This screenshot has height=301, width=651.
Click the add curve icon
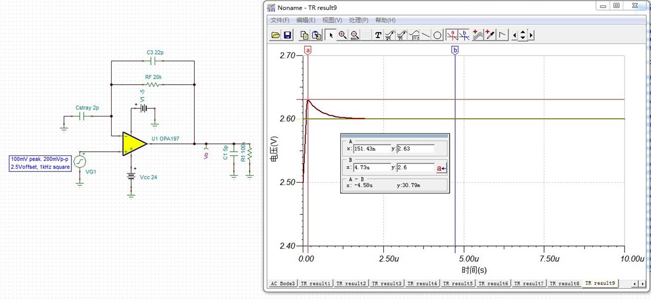[478, 35]
